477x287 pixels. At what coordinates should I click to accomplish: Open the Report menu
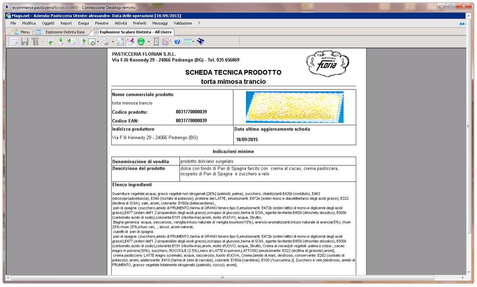66,23
